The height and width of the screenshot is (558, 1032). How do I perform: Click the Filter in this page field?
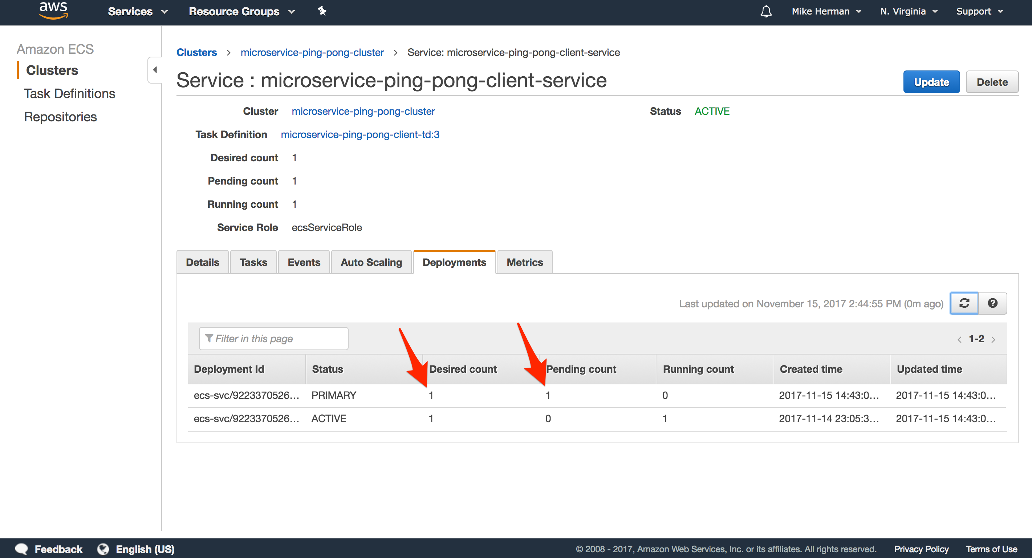tap(274, 339)
